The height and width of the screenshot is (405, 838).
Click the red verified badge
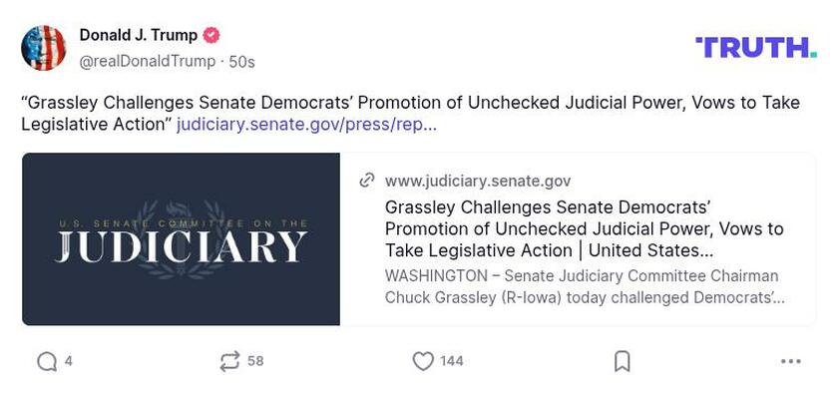(211, 36)
